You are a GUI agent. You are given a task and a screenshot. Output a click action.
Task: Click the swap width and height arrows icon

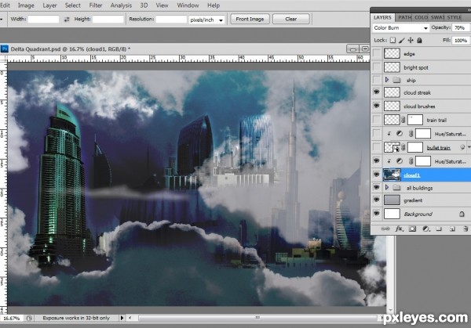pyautogui.click(x=67, y=19)
